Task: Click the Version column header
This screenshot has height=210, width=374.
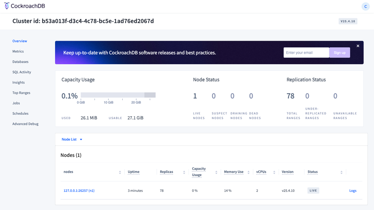Action: click(x=287, y=172)
